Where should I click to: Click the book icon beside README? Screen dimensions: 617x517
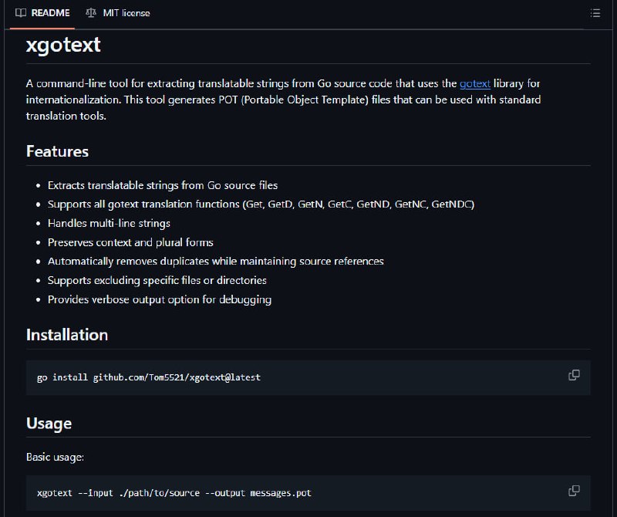[x=21, y=13]
